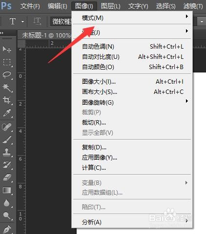Select the Rectangular Marquee tool
Viewport: 206px width, 234px height.
tap(7, 62)
